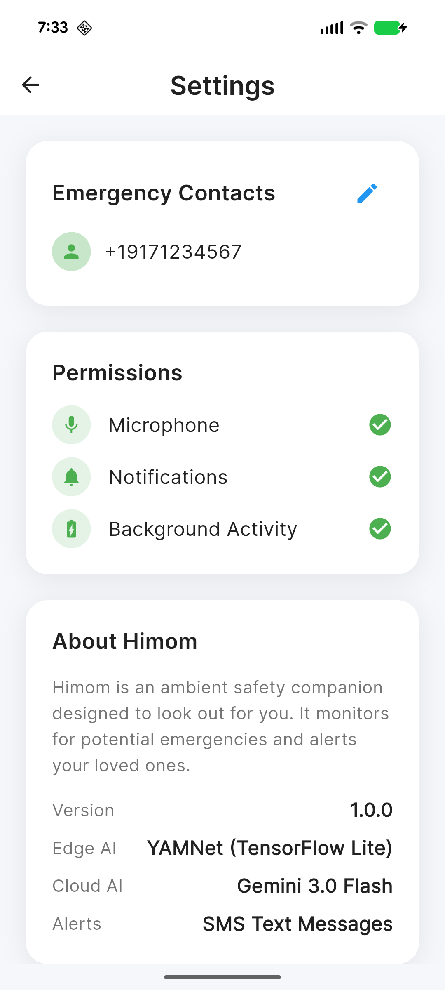Tap the contact person avatar icon

pyautogui.click(x=71, y=252)
